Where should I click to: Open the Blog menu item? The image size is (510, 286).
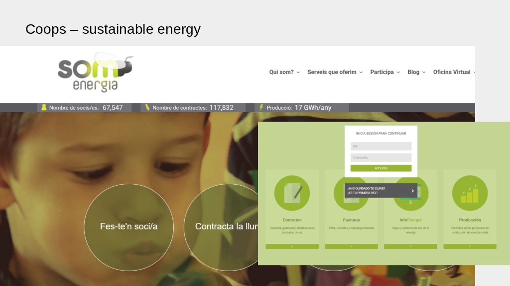coord(416,72)
